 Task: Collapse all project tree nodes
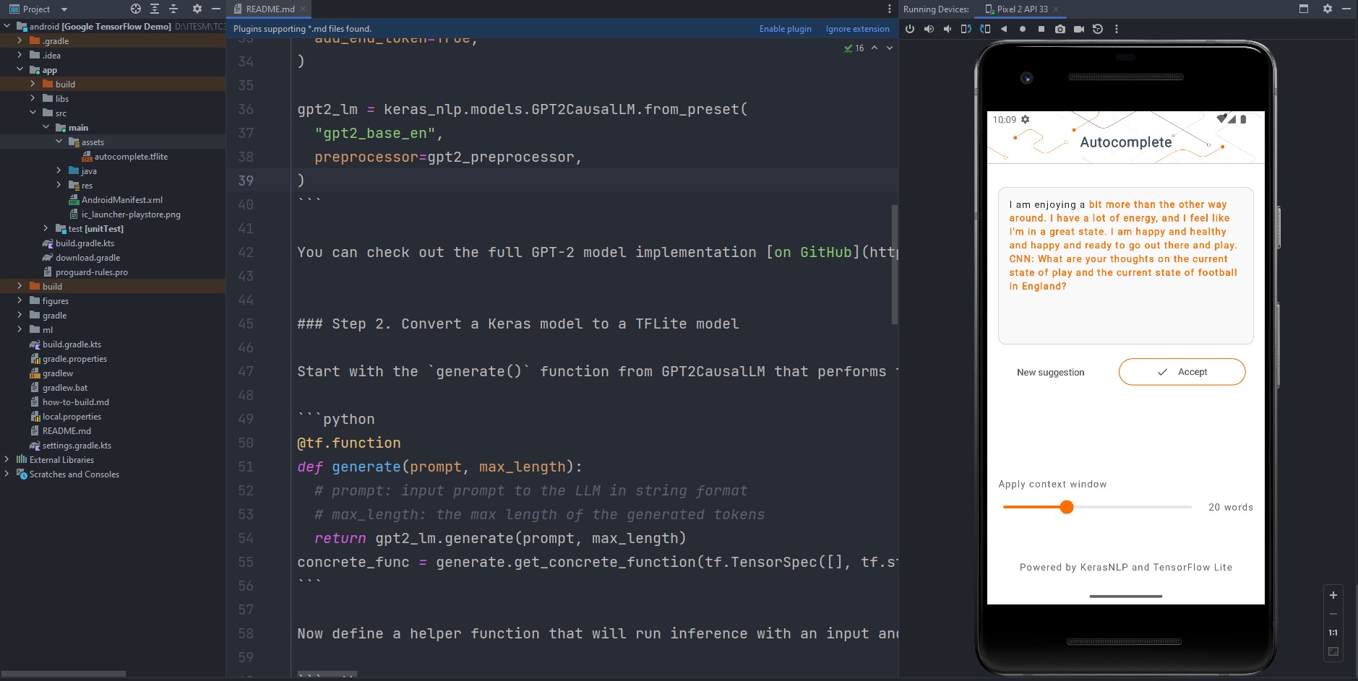tap(173, 9)
